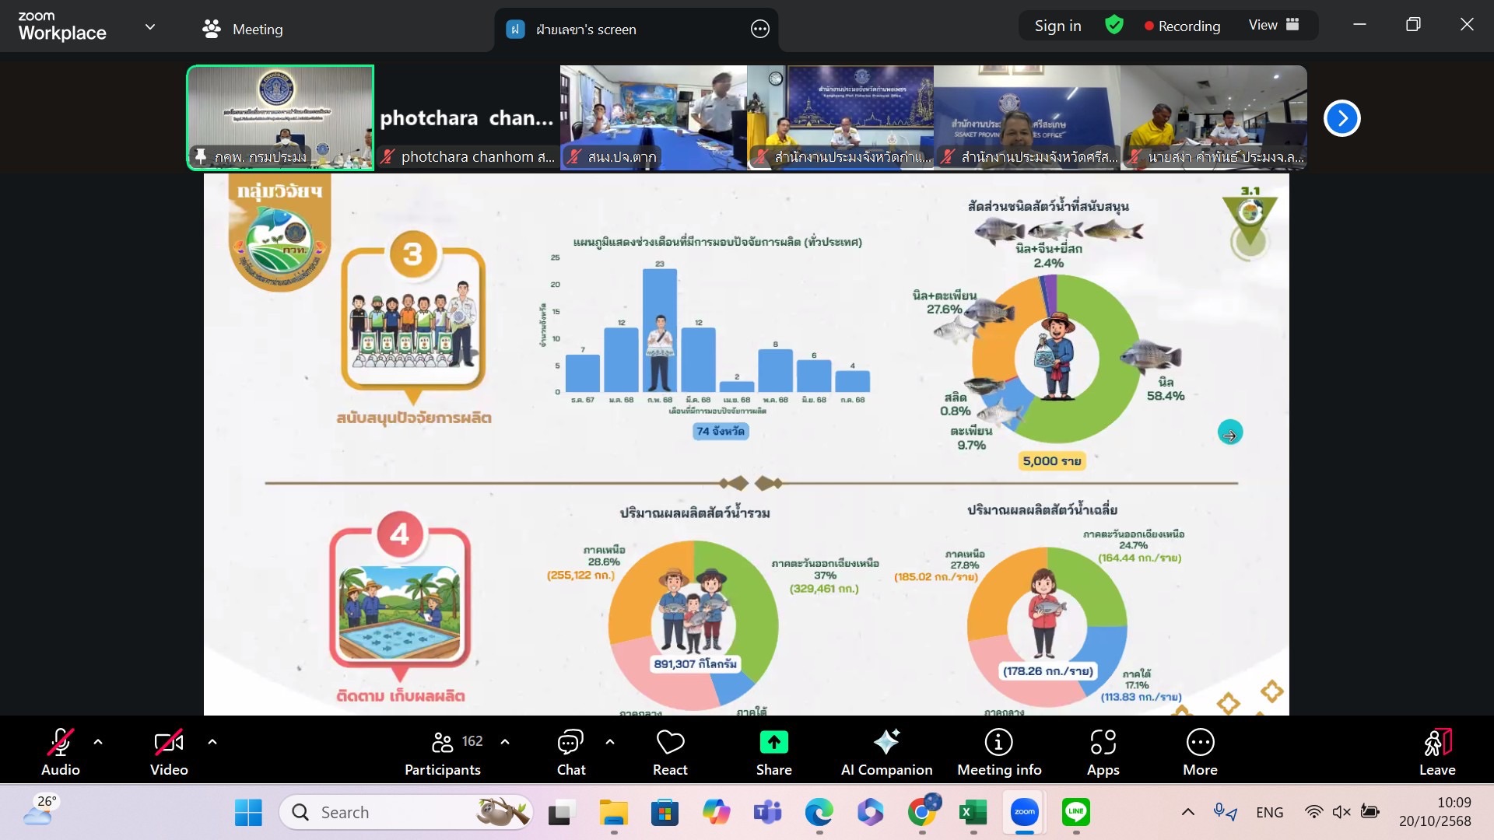Open Zoom Workplace dropdown chevron
Viewport: 1494px width, 840px height.
[150, 26]
